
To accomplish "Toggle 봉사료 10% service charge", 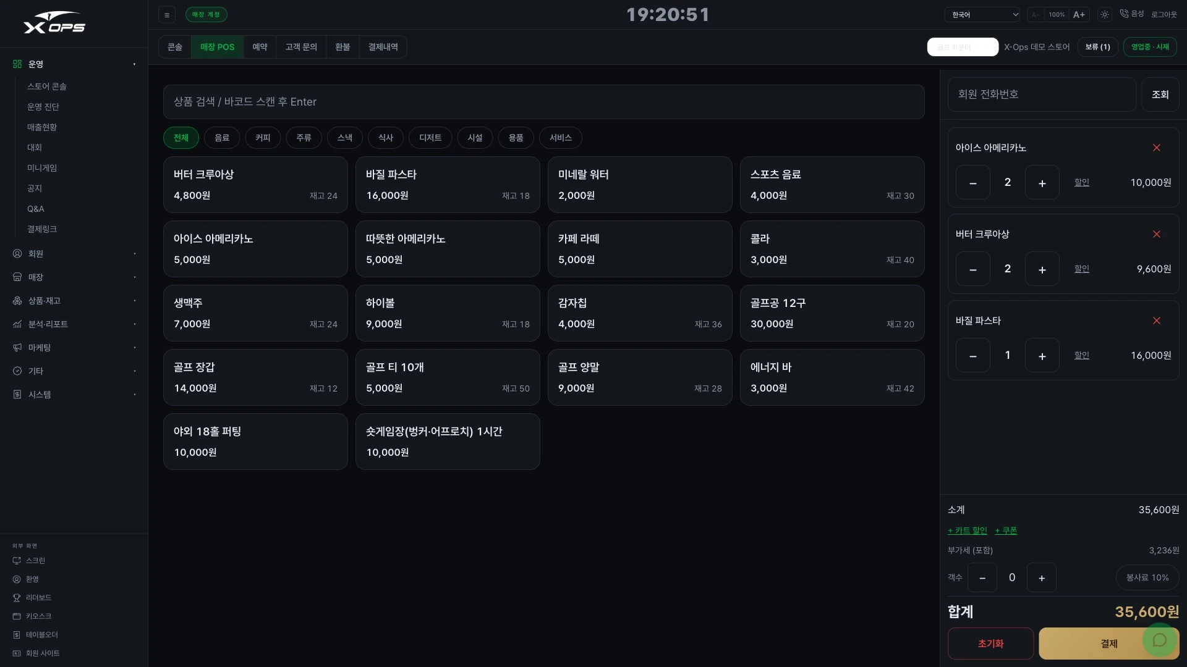I will (x=1147, y=577).
